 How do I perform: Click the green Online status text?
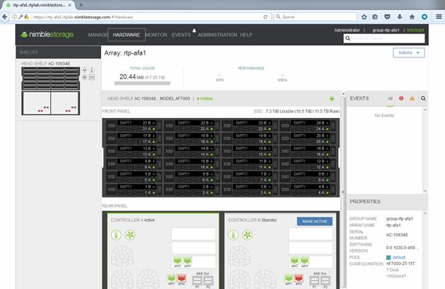[206, 98]
